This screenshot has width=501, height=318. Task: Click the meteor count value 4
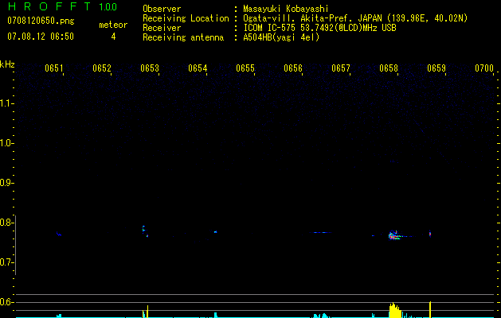point(113,37)
